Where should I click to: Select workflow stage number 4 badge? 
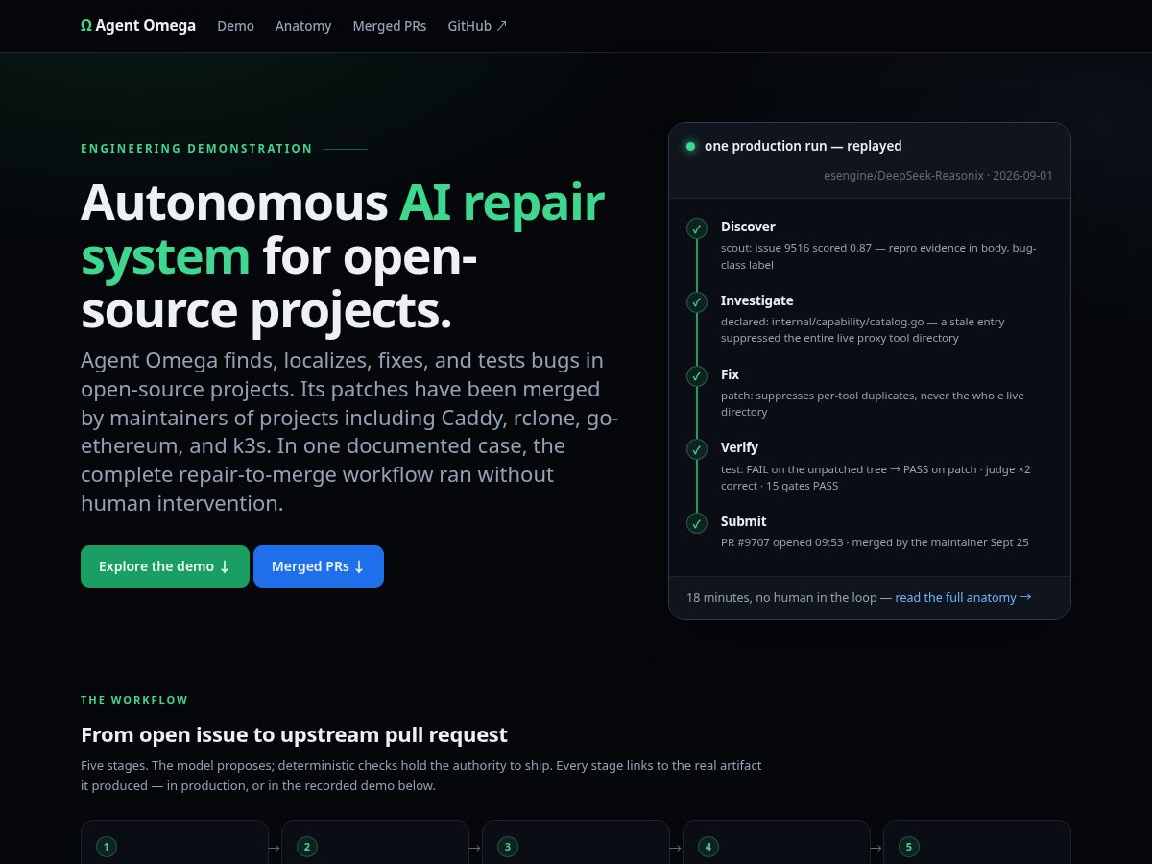(x=708, y=847)
